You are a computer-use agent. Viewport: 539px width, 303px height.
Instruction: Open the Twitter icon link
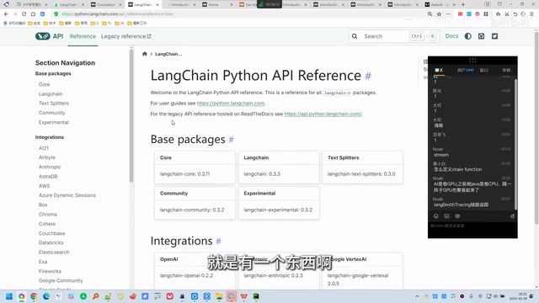494,36
